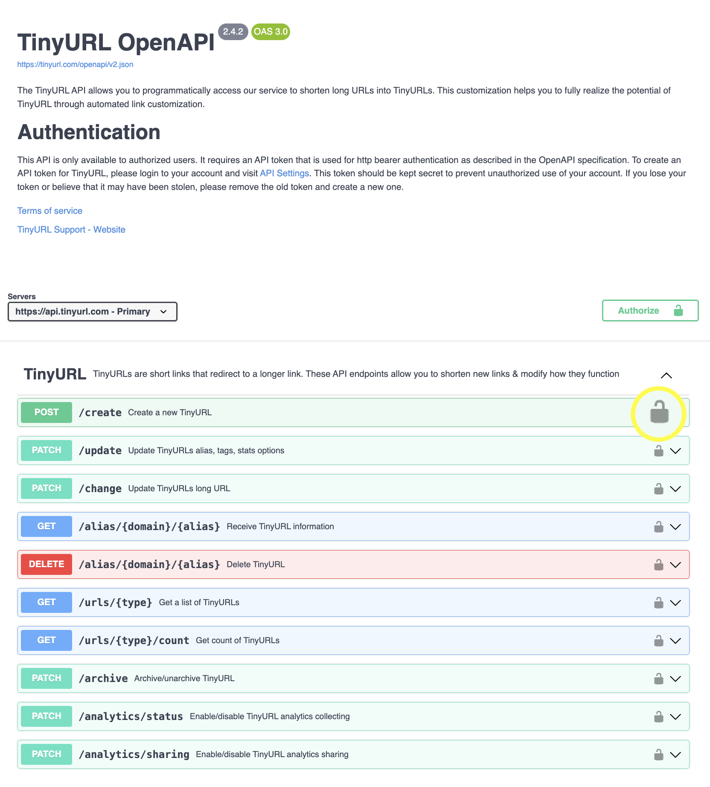The image size is (710, 787).
Task: Click the lock icon on PATCH /update
Action: pos(659,451)
